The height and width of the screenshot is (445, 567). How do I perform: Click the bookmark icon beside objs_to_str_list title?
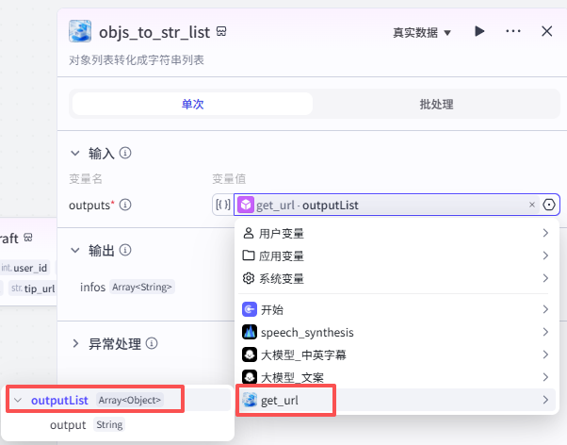[220, 32]
